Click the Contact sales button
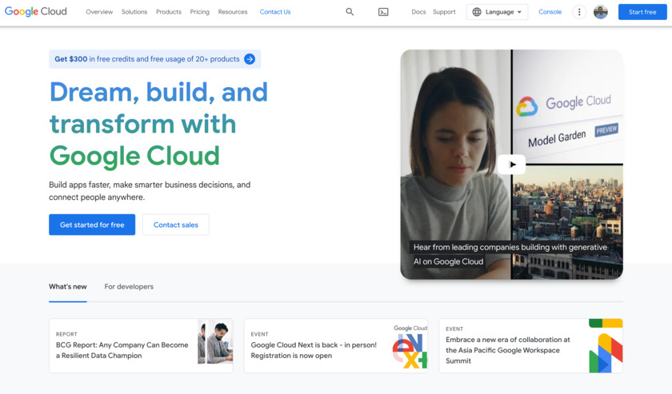This screenshot has height=394, width=672. click(x=176, y=225)
